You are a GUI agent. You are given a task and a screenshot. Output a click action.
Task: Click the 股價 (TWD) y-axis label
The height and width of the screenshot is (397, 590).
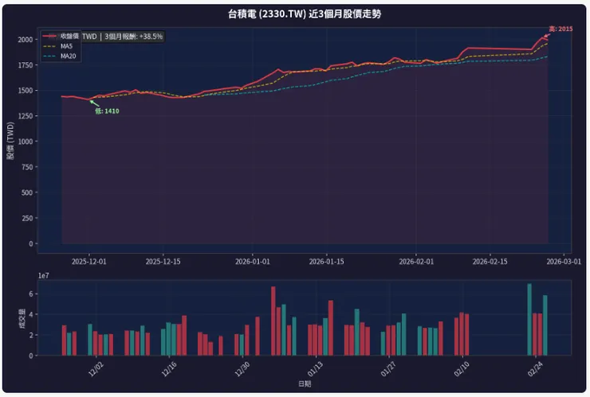point(10,141)
